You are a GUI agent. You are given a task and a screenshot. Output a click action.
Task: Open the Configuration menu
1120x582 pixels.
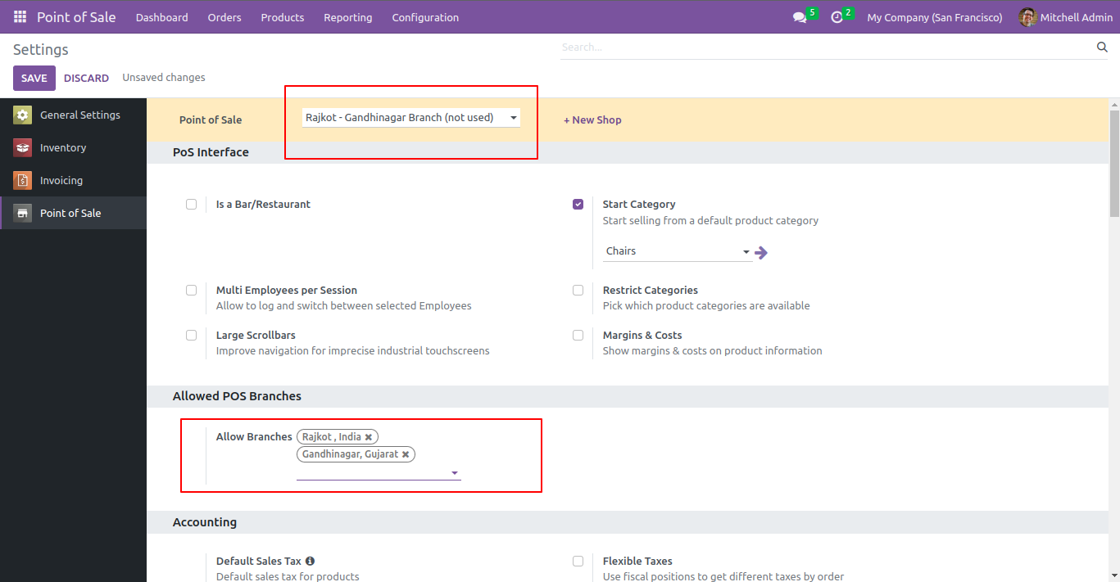click(425, 17)
